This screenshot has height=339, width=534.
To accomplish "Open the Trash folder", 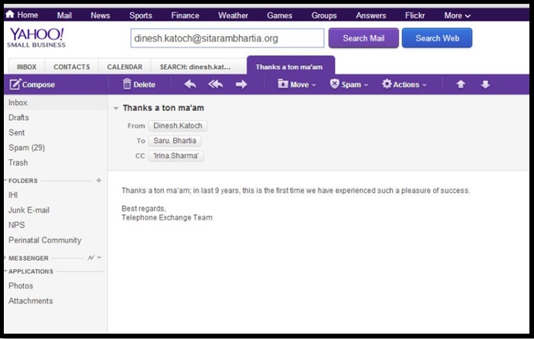I will tap(18, 162).
